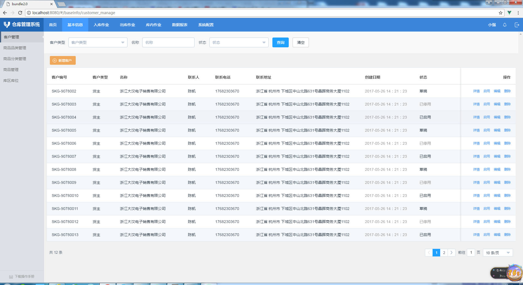
Task: Open 库区库位 in the sidebar
Action: pos(22,80)
